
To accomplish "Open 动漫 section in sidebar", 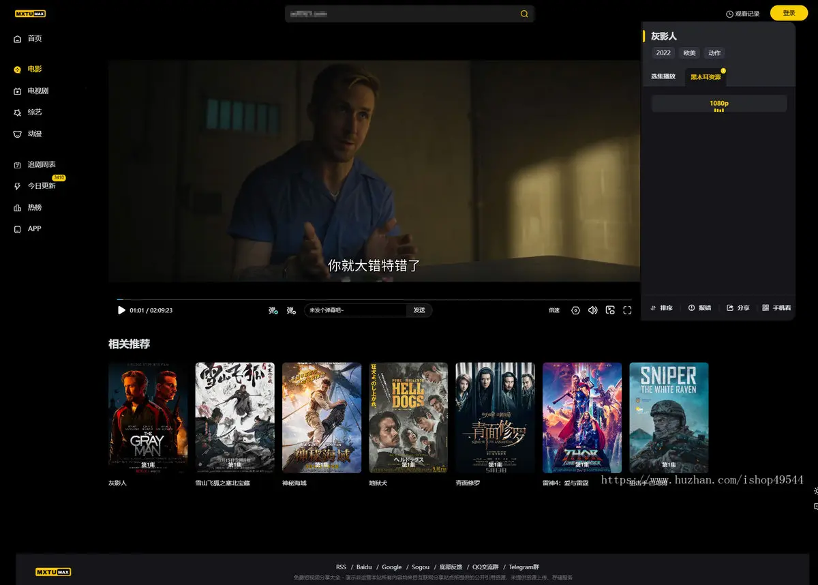I will pyautogui.click(x=28, y=134).
